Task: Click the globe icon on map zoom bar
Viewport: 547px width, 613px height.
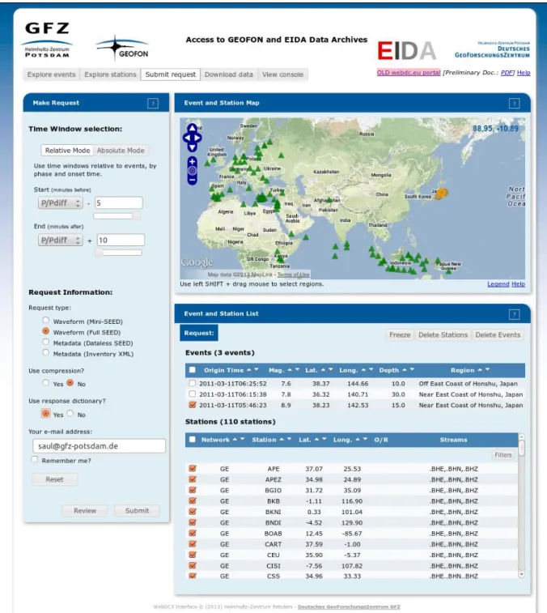Action: click(193, 171)
